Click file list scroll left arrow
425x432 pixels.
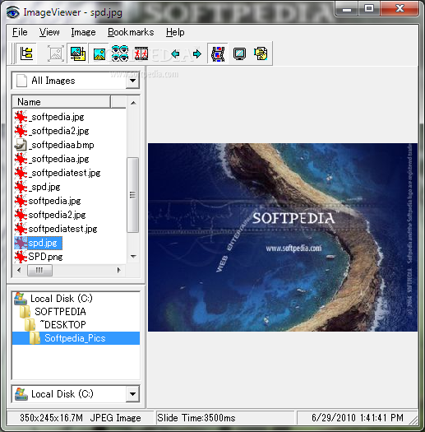coord(19,270)
